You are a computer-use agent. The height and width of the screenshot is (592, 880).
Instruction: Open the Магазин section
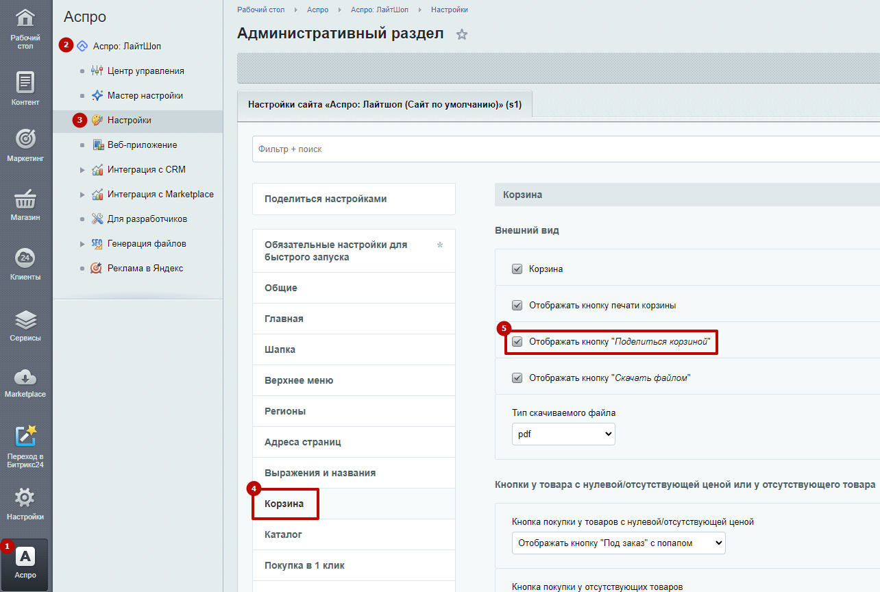(x=25, y=204)
